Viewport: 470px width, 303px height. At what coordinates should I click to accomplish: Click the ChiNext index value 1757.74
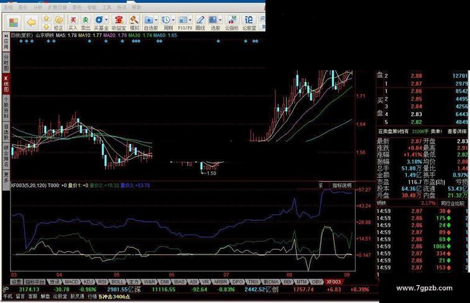click(303, 289)
